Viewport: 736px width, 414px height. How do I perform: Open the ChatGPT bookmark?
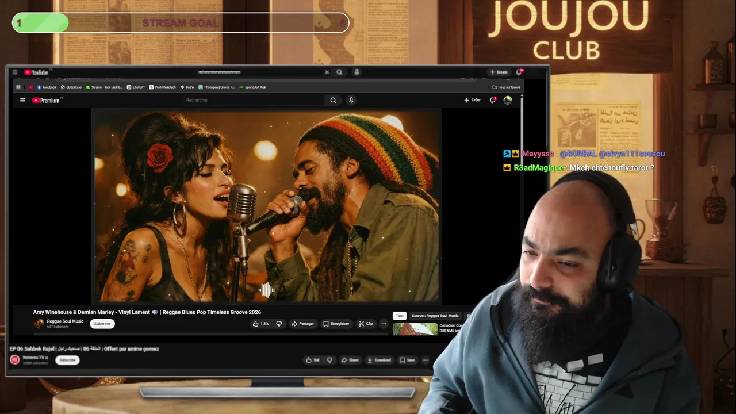point(136,87)
